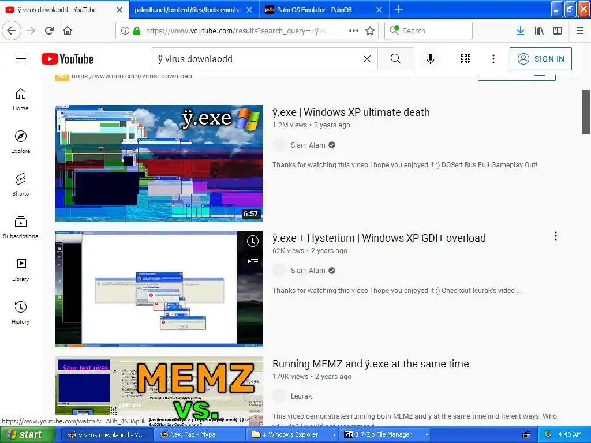Screen dimensions: 591x443
Task: Open Explore in YouTube sidebar
Action: pos(20,142)
